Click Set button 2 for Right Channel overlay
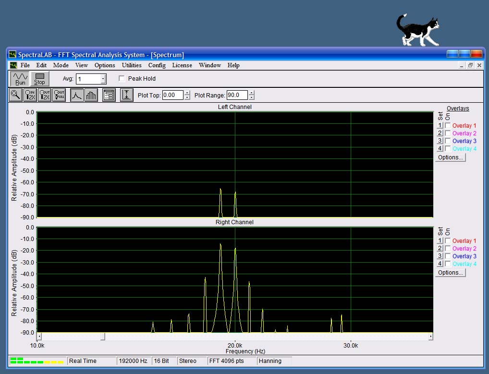The image size is (489, 374). pyautogui.click(x=440, y=249)
